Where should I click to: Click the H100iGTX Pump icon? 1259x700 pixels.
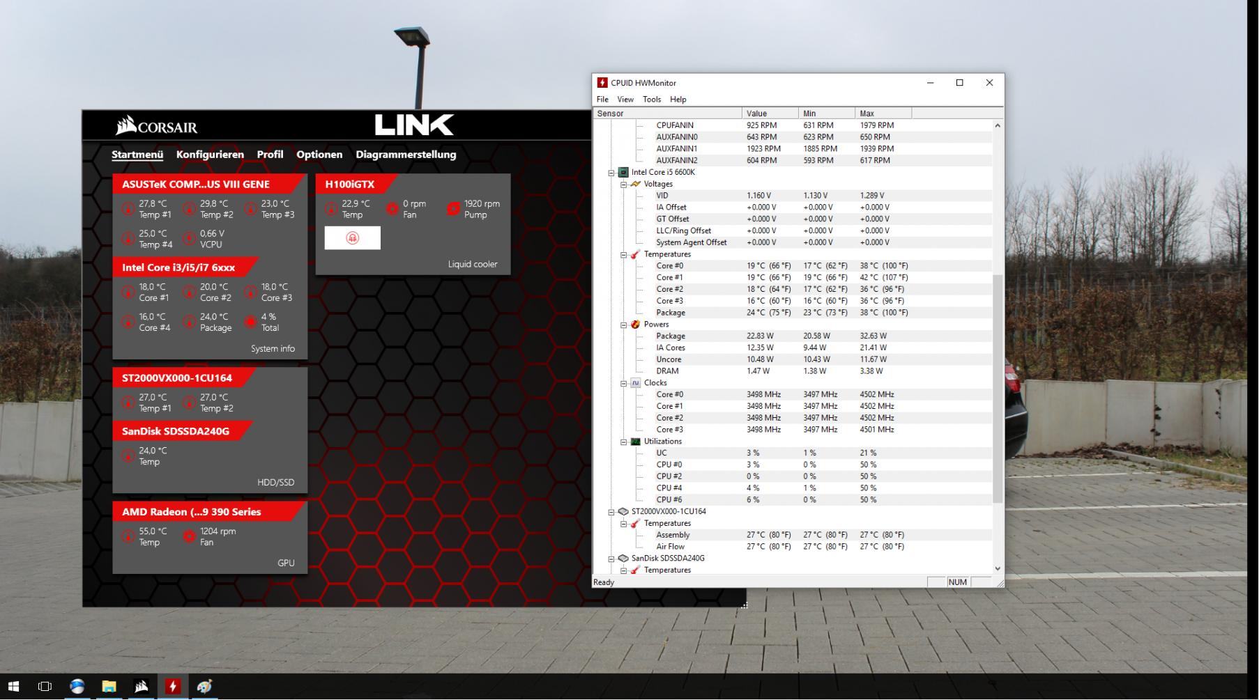click(x=454, y=208)
